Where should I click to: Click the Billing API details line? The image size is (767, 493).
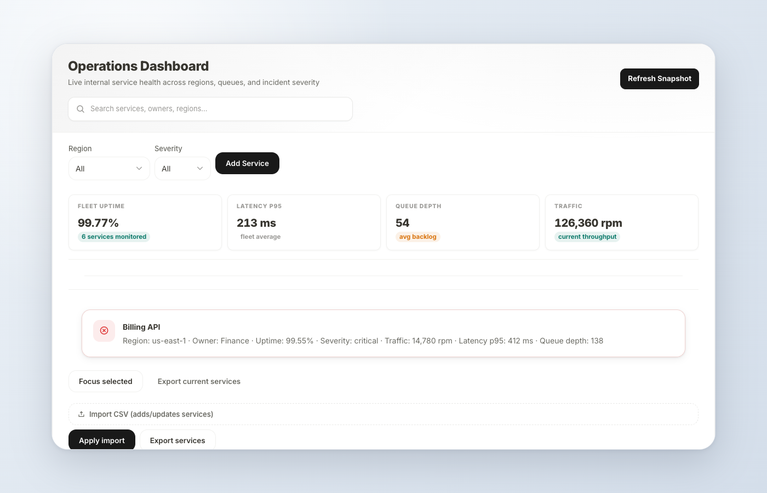pyautogui.click(x=363, y=341)
